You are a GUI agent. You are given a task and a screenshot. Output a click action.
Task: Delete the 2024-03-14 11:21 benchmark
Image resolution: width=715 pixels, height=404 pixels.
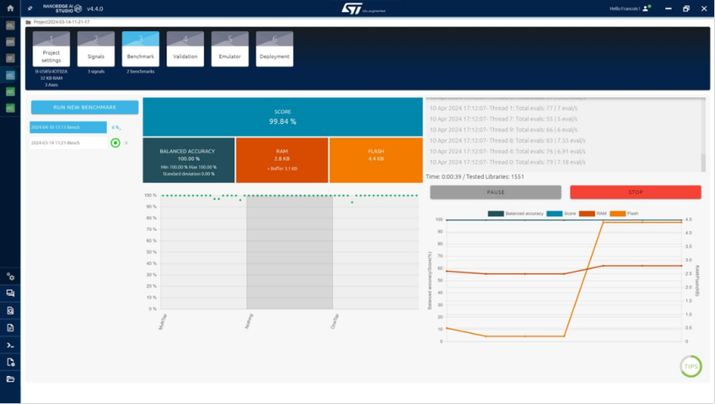(x=127, y=143)
